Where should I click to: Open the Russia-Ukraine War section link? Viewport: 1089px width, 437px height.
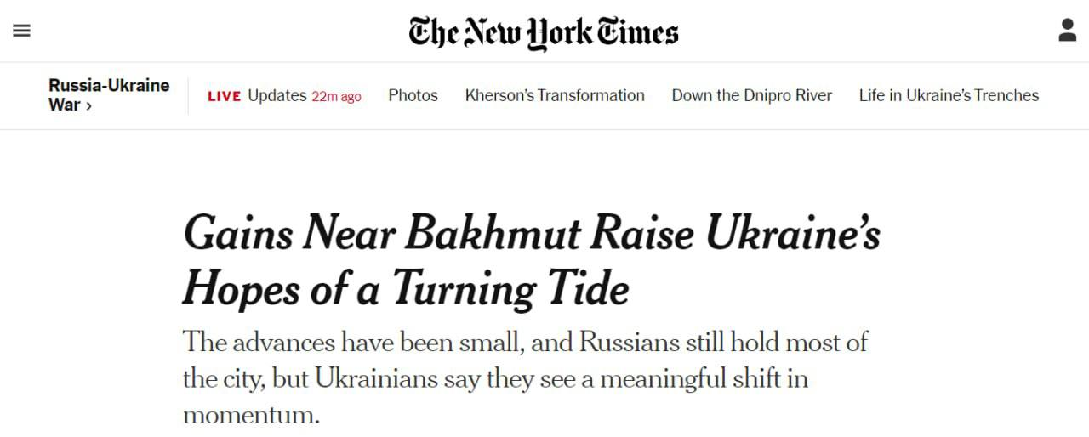click(108, 86)
